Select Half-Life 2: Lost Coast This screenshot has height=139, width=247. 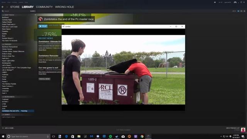(x=10, y=27)
